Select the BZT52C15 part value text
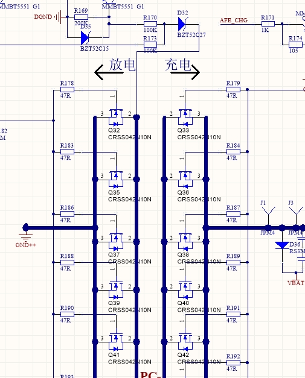 [94, 48]
